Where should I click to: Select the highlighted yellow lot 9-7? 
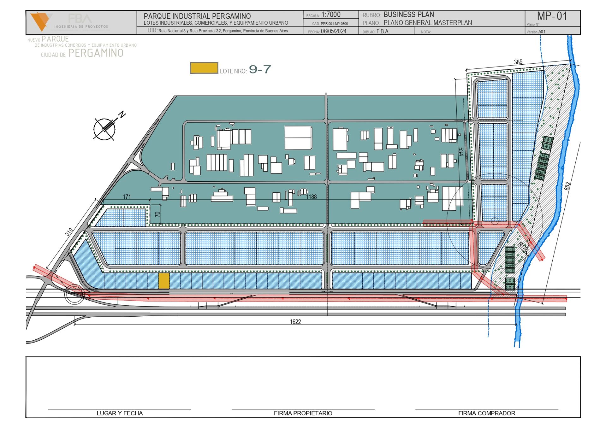pyautogui.click(x=164, y=281)
